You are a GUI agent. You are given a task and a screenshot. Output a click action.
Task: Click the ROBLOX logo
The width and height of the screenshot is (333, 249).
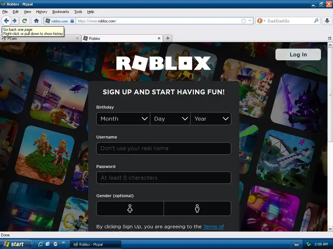[164, 63]
